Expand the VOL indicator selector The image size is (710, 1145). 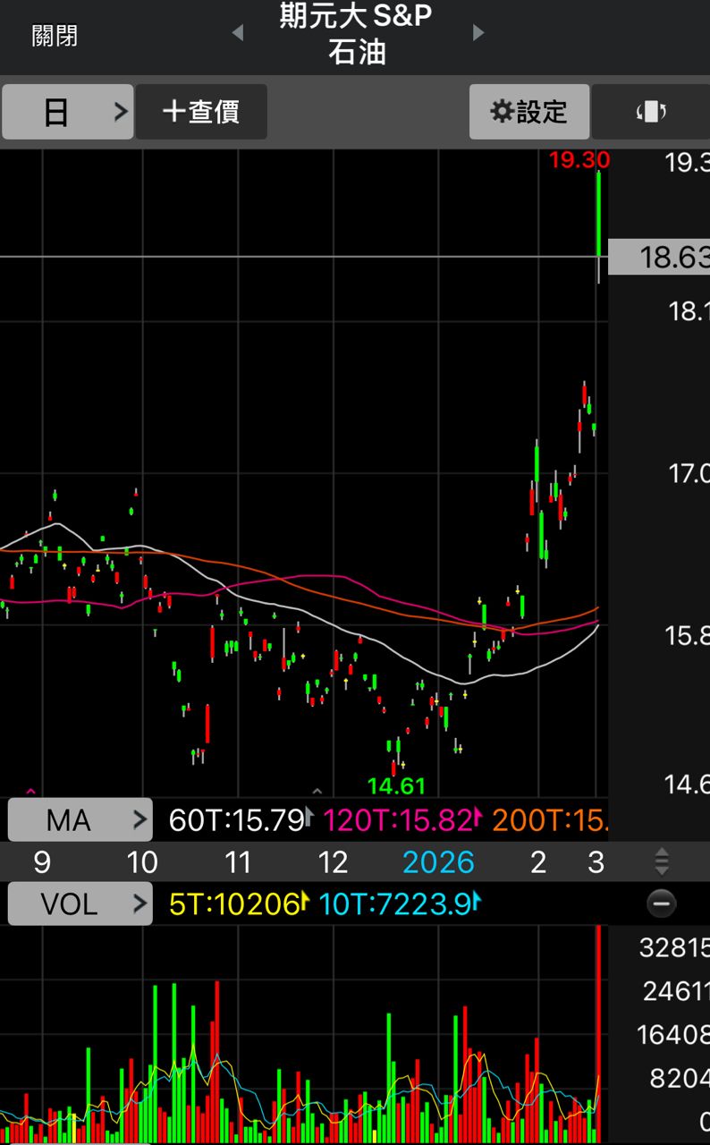[x=80, y=903]
